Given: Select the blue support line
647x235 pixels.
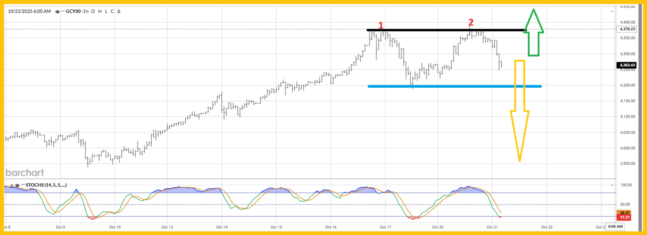Looking at the screenshot, I should pos(454,86).
